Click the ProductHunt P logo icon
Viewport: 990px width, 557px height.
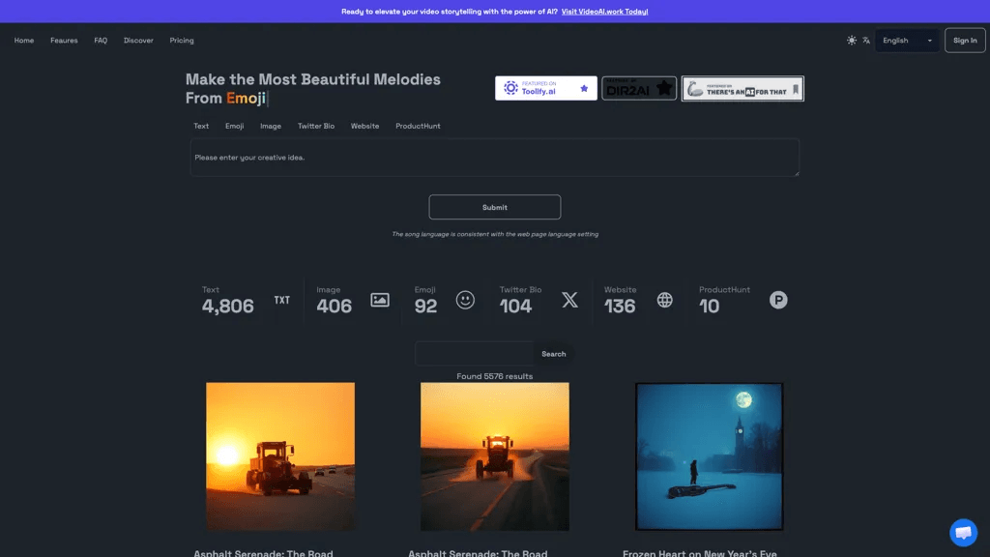(x=778, y=300)
